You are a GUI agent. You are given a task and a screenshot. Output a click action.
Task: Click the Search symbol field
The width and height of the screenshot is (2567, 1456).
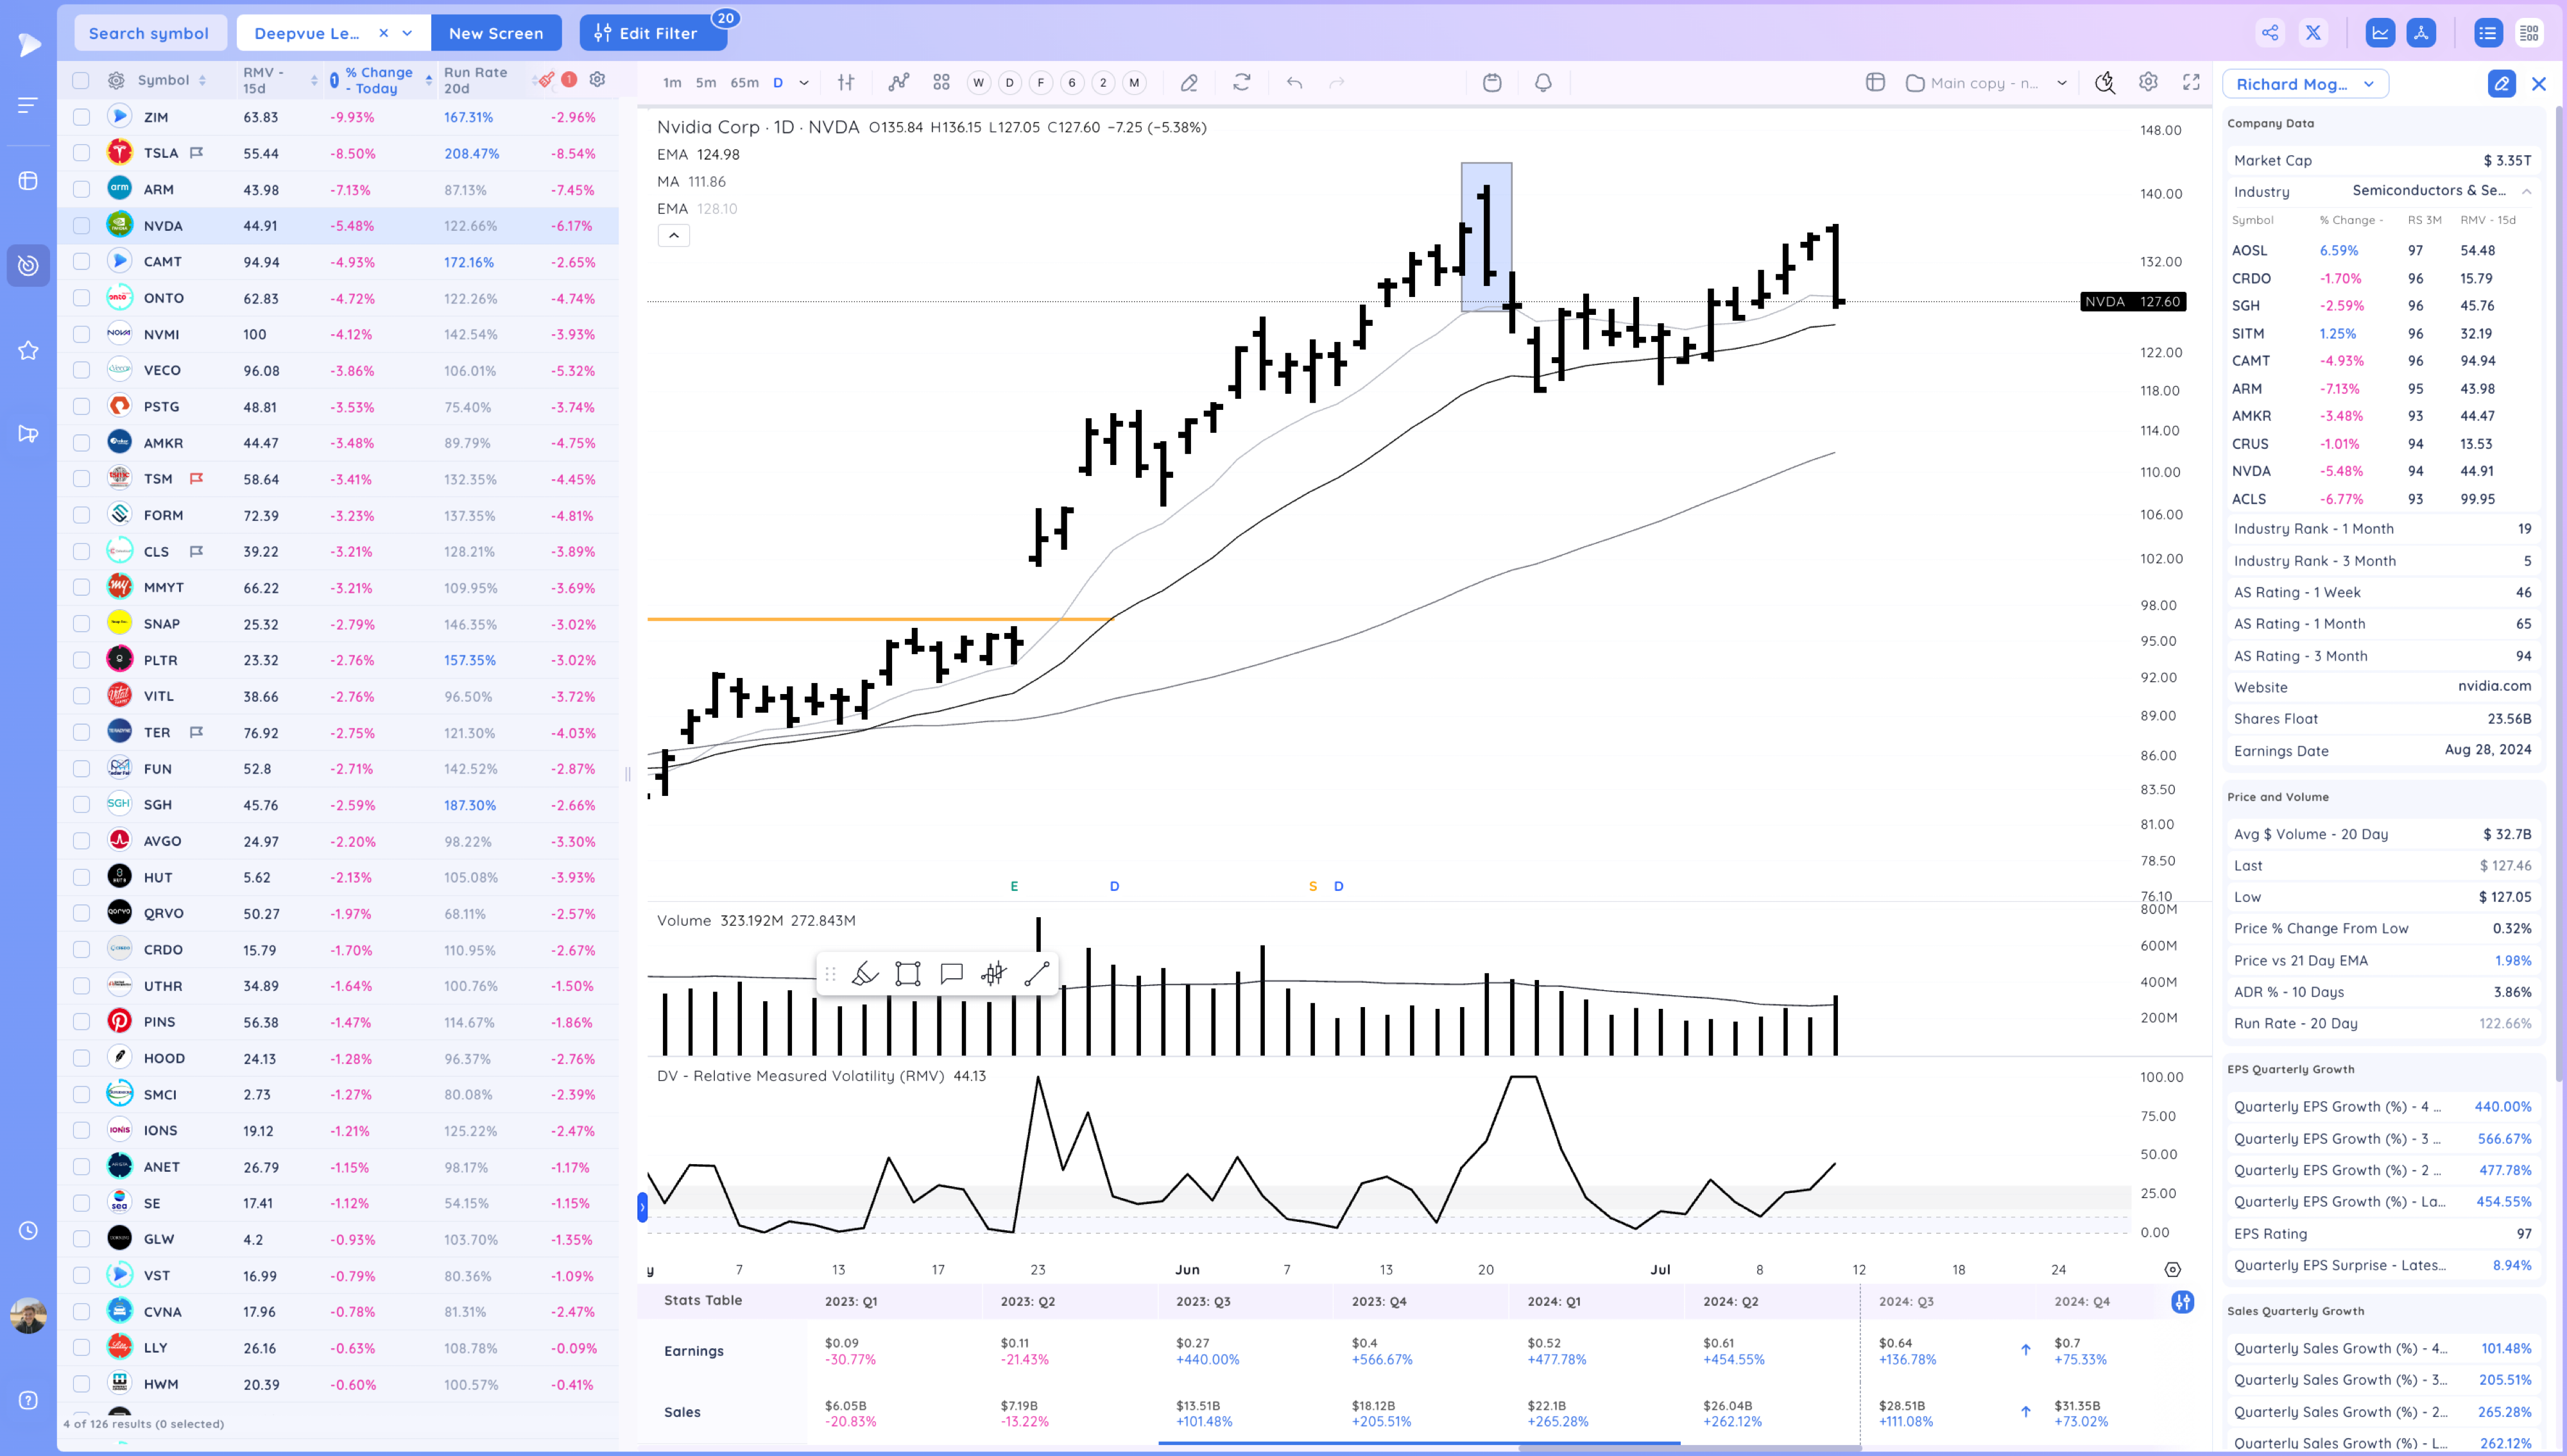coord(149,33)
